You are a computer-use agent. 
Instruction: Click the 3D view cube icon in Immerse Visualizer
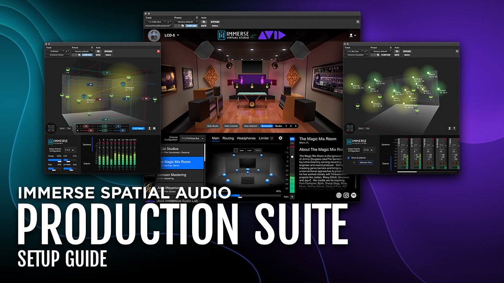[350, 128]
